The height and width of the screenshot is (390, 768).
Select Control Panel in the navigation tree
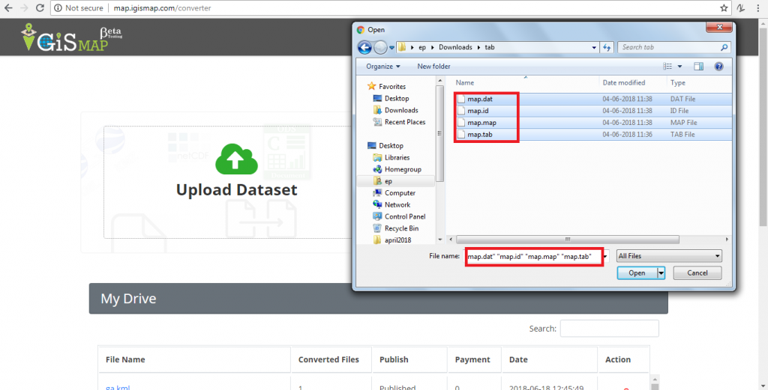pos(405,216)
